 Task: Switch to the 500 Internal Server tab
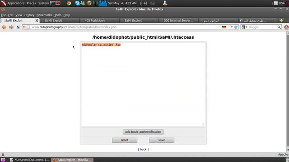coord(178,21)
